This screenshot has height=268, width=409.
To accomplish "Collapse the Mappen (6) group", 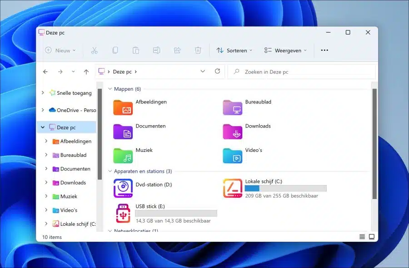I will (110, 89).
